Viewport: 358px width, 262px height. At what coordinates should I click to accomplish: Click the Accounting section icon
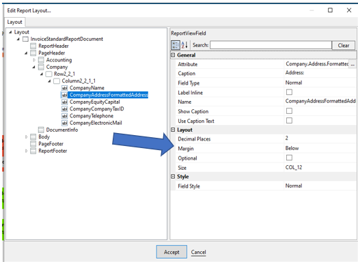point(41,60)
